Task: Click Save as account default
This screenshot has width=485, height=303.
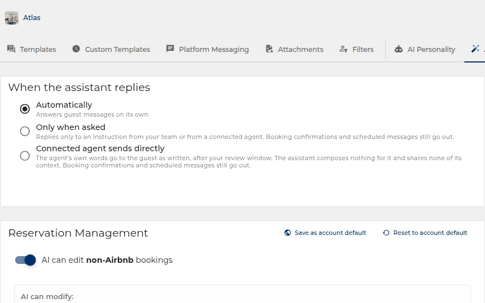Action: click(x=325, y=233)
